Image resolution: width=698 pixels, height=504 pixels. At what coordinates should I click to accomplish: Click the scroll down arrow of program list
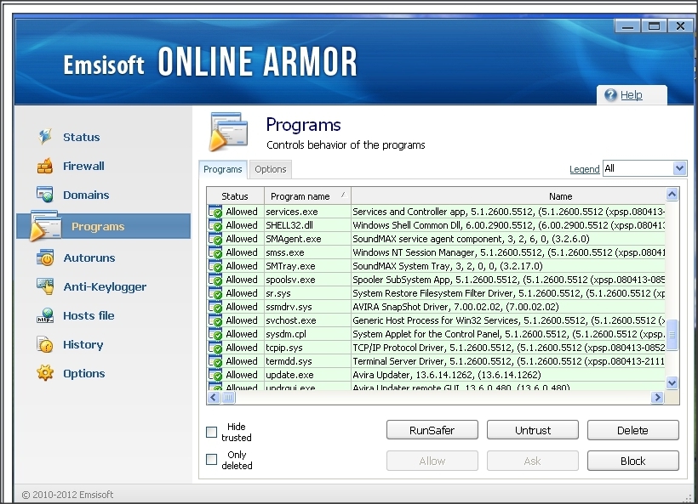(x=672, y=382)
